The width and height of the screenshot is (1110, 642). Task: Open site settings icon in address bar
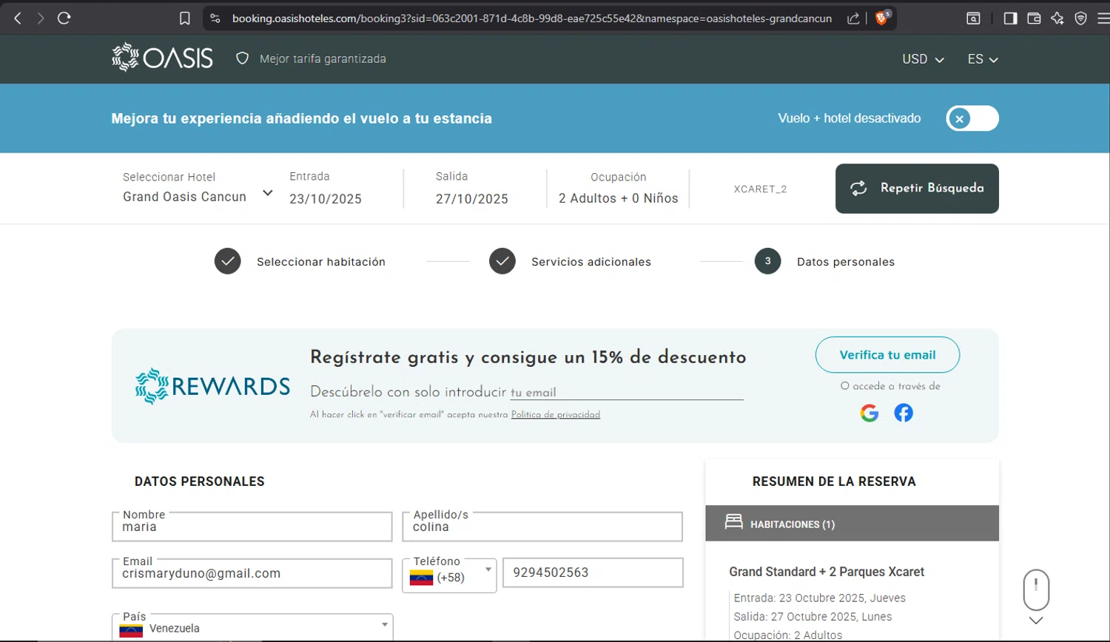pos(215,18)
